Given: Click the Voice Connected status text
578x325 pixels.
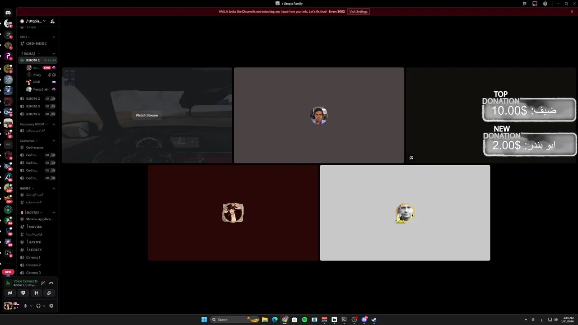Looking at the screenshot, I should [x=25, y=281].
